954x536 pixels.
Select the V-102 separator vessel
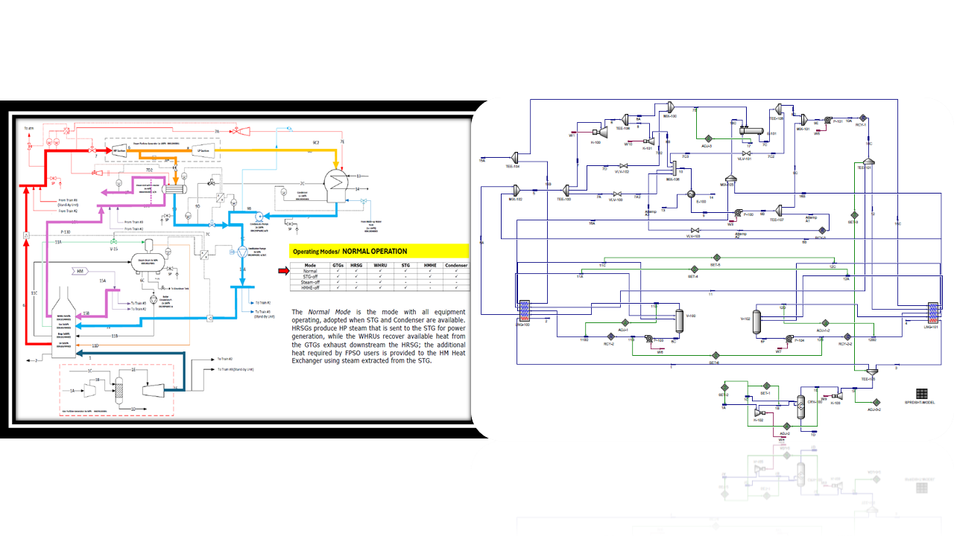(757, 322)
